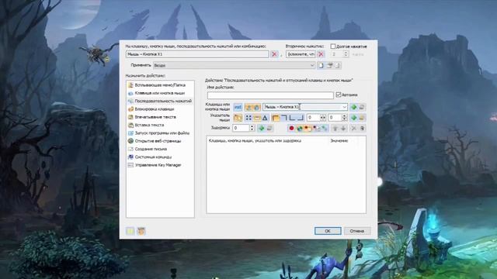The image size is (497, 279).
Task: Click the first orange key-press icon in key row
Action: (x=248, y=107)
